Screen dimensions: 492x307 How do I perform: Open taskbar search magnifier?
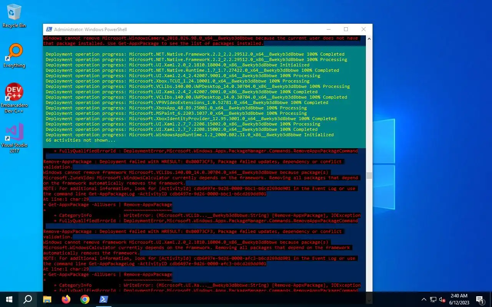(x=28, y=299)
